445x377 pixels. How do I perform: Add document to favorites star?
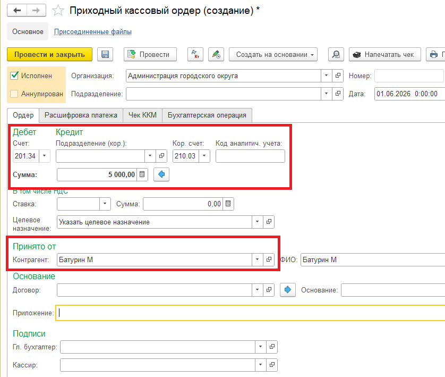(58, 11)
